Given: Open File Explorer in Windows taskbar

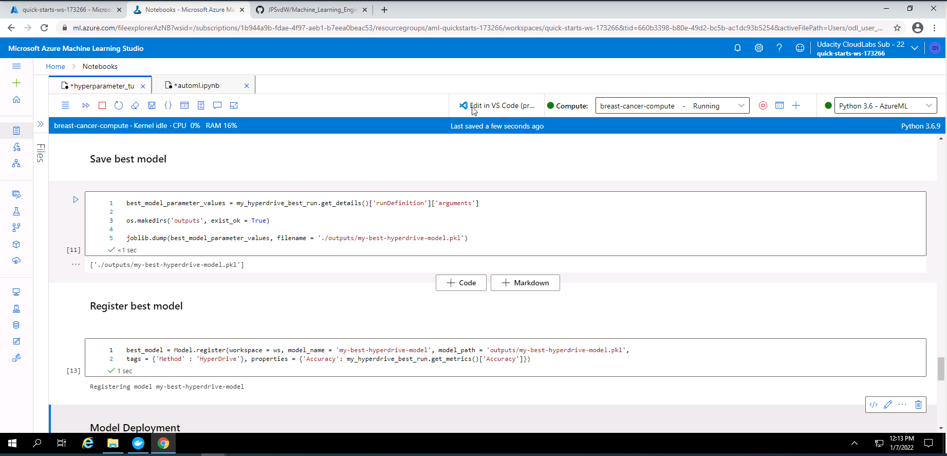Looking at the screenshot, I should tap(113, 443).
